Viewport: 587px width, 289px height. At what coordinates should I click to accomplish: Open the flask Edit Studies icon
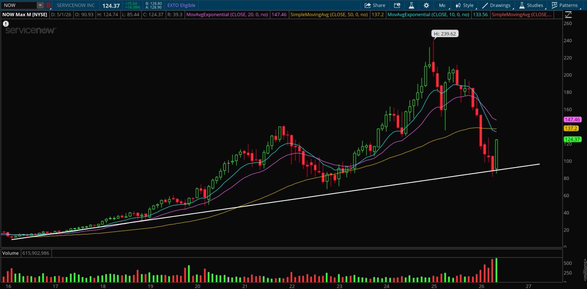tap(412, 5)
